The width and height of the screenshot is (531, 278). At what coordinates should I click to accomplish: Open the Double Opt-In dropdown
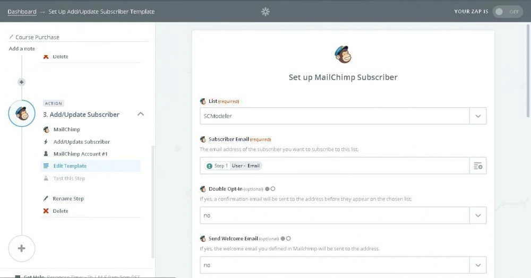[342, 215]
